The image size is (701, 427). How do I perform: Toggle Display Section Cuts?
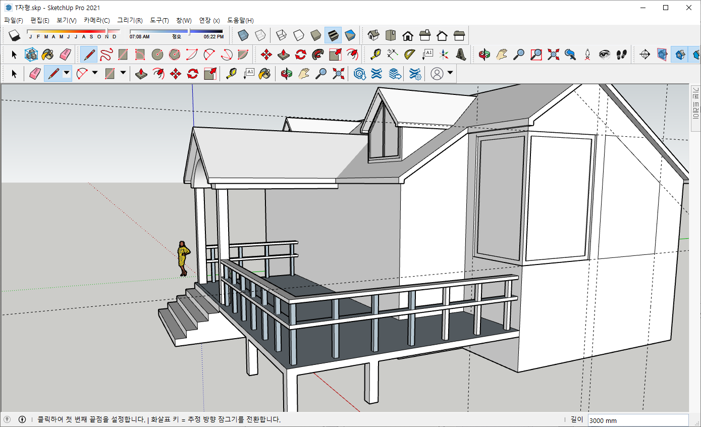[679, 54]
